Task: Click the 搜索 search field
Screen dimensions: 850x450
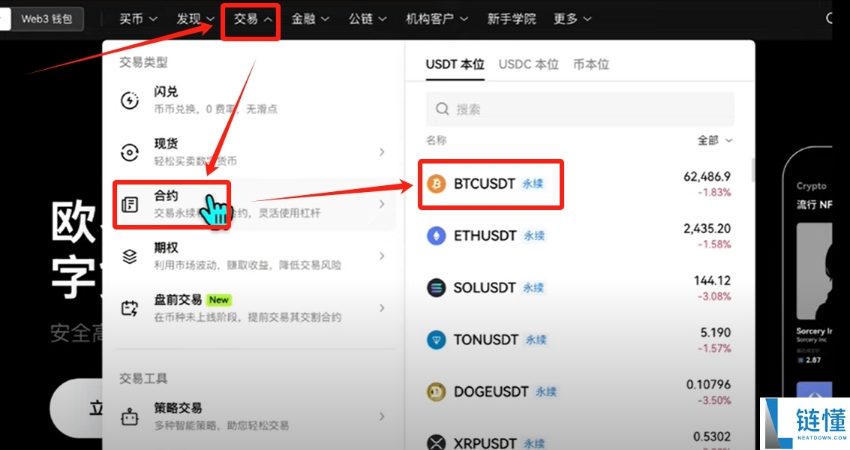Action: [x=580, y=109]
